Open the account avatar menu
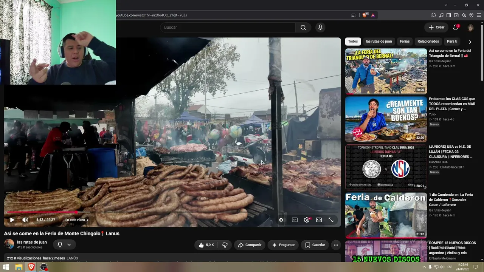484x272 pixels. pos(470,27)
